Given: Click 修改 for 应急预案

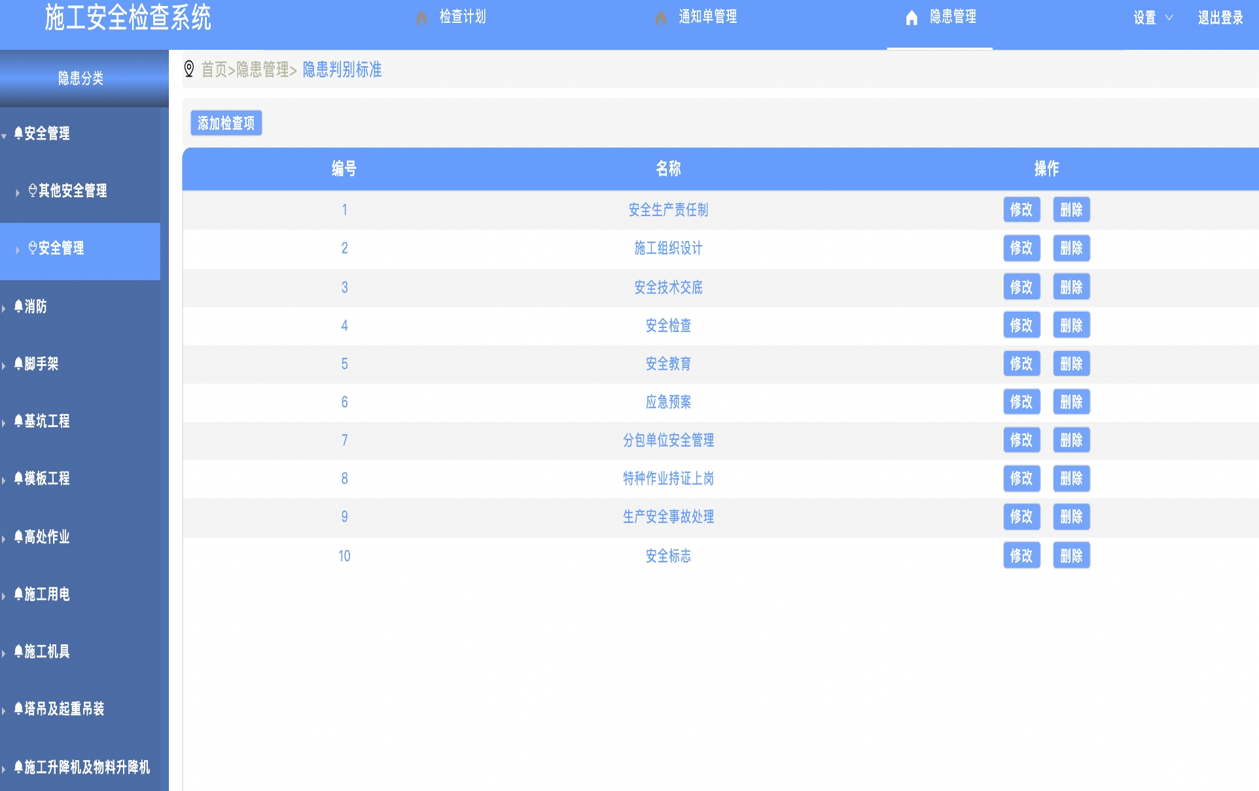Looking at the screenshot, I should coord(1021,401).
